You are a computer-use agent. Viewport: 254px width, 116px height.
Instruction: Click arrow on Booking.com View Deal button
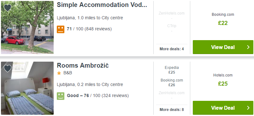(x=248, y=47)
